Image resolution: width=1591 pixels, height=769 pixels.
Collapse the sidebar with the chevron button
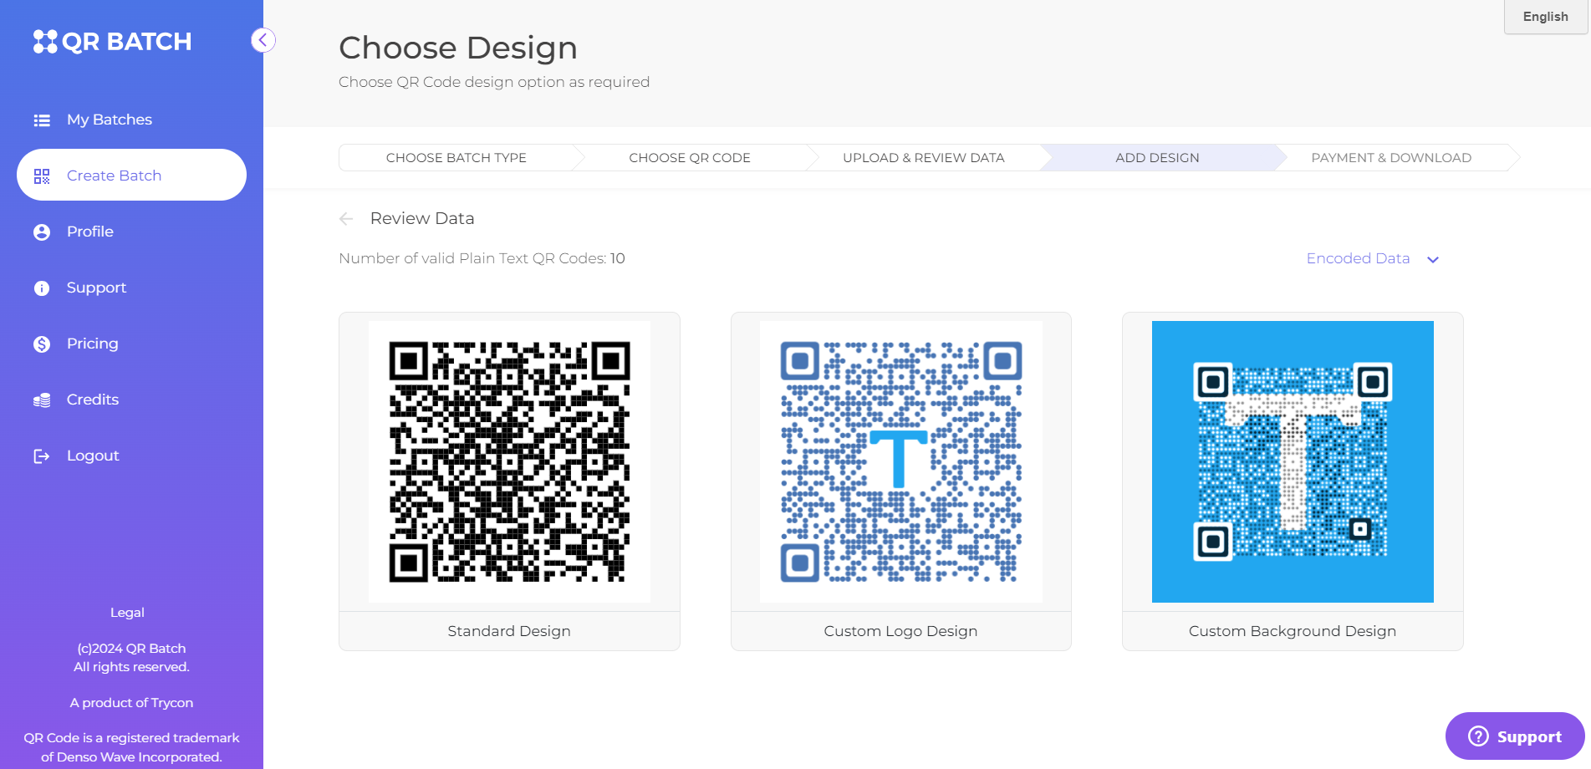click(x=263, y=40)
